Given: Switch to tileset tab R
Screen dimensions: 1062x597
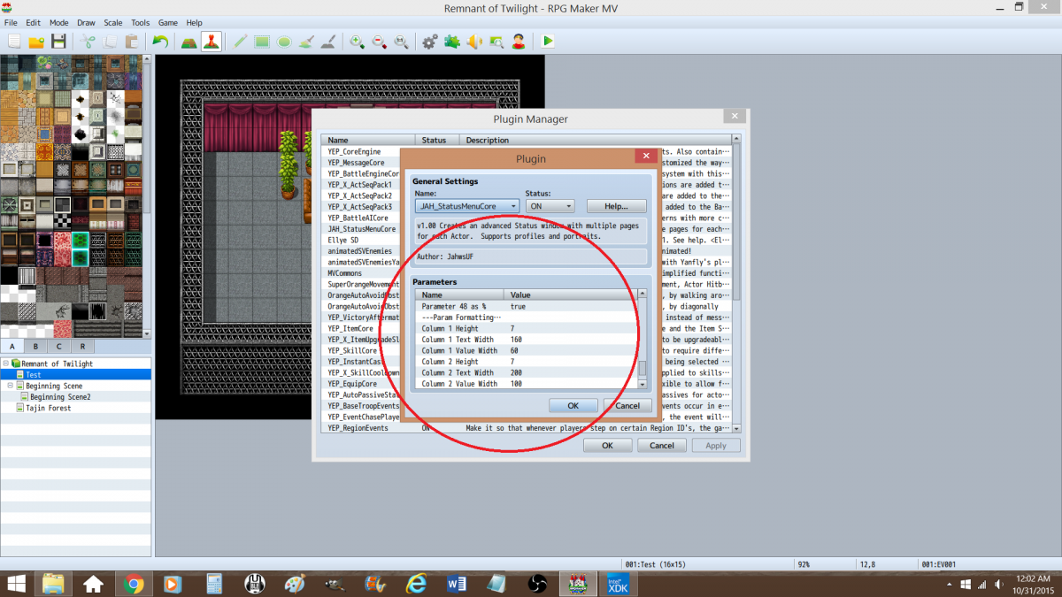Looking at the screenshot, I should click(82, 347).
